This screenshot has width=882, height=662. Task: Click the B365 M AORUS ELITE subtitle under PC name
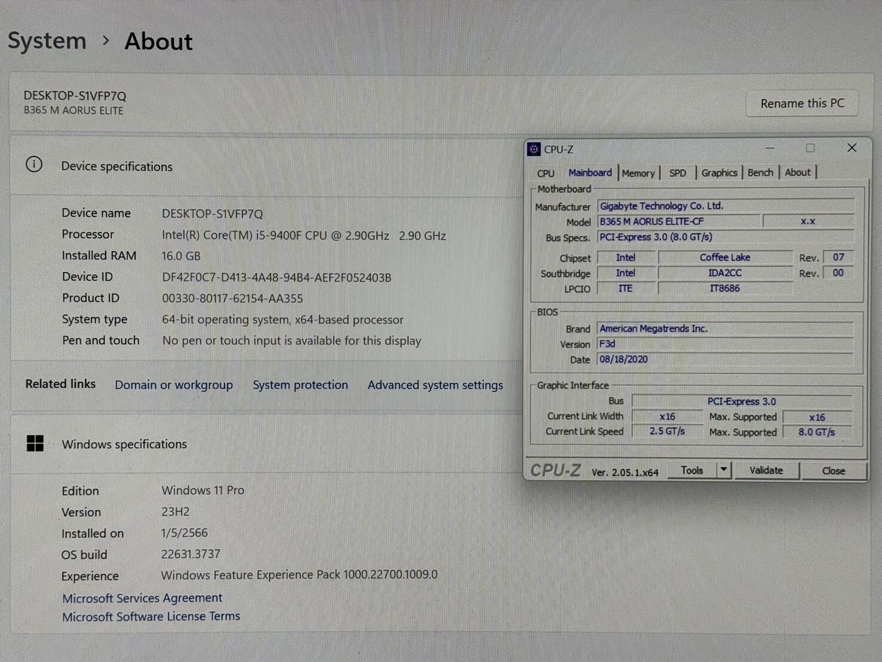pyautogui.click(x=73, y=111)
